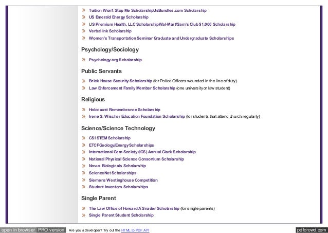Click bullet arrow beside Single Parent Student Scholarship

click(x=84, y=215)
